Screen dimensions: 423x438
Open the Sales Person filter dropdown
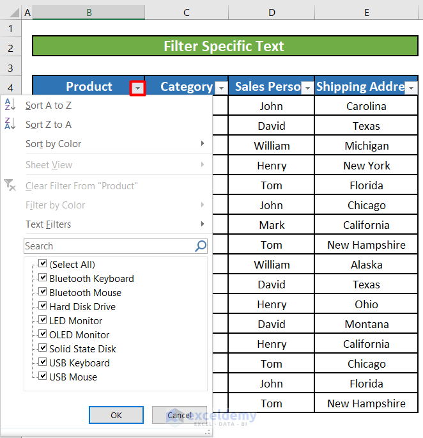[x=307, y=88]
